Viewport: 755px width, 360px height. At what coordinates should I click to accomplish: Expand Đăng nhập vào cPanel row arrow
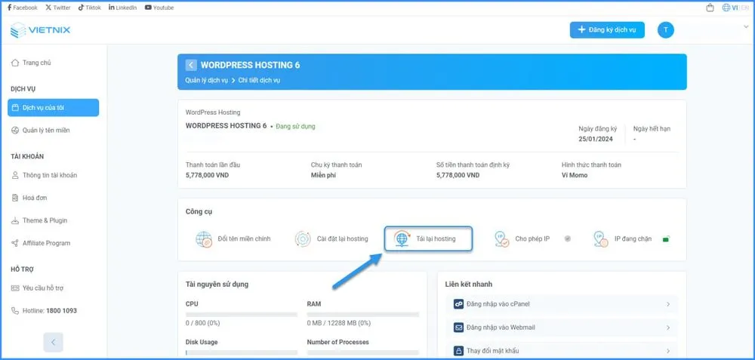tap(668, 304)
